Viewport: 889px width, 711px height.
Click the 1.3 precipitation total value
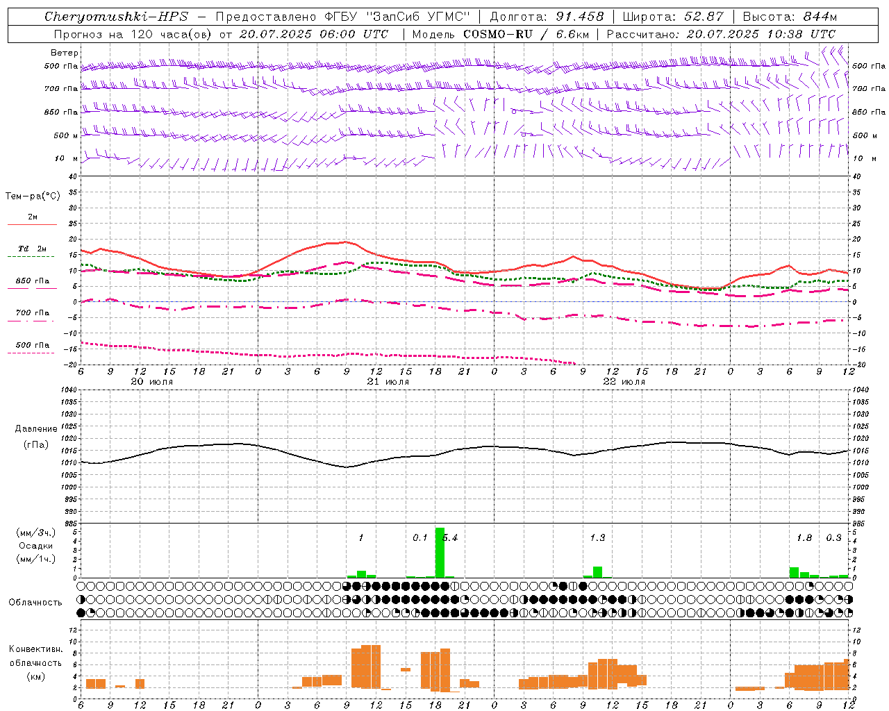click(x=597, y=537)
